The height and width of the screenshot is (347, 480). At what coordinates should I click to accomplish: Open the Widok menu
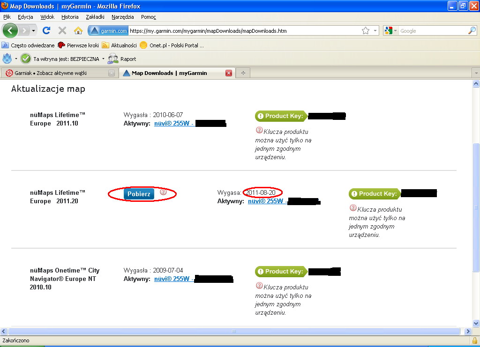click(47, 17)
